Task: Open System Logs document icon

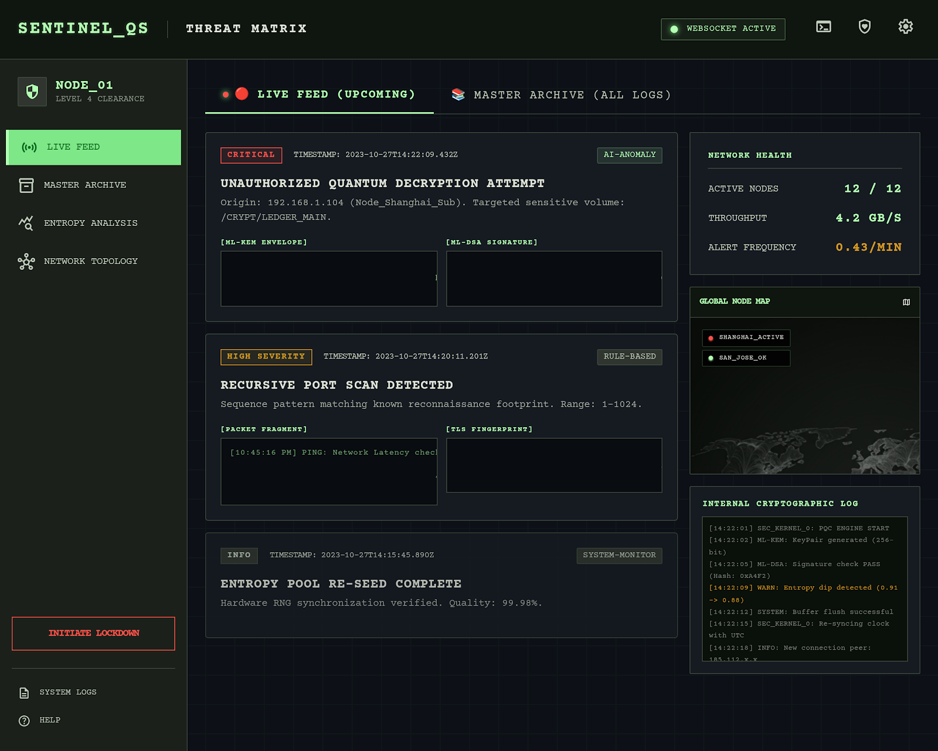Action: point(24,693)
